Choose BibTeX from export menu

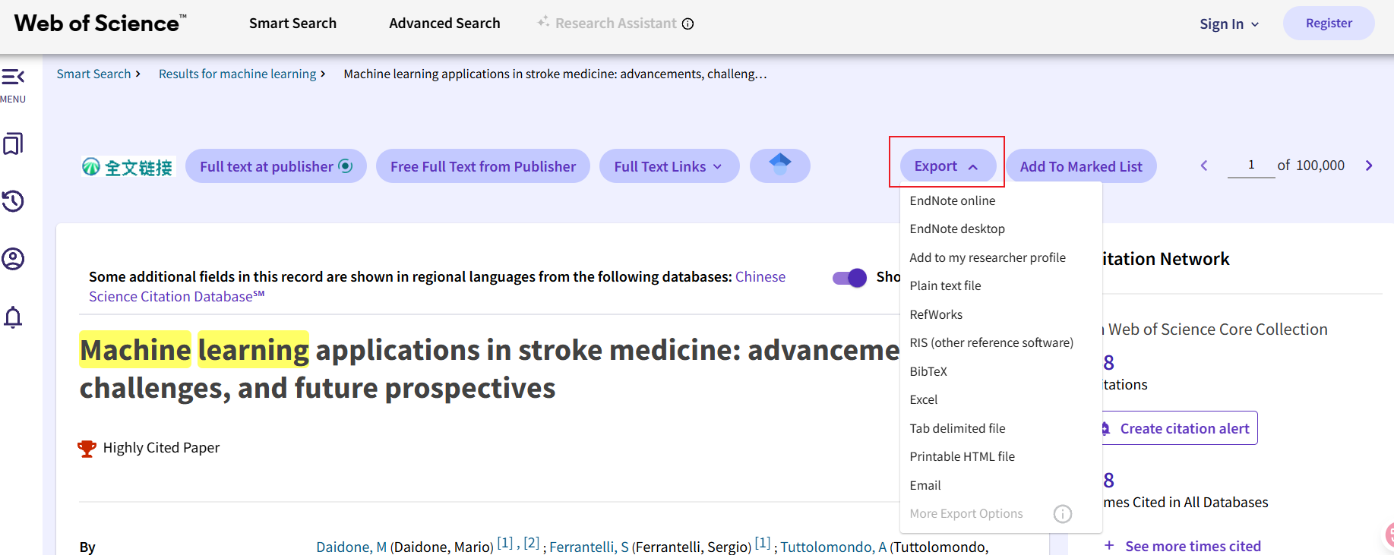[928, 371]
